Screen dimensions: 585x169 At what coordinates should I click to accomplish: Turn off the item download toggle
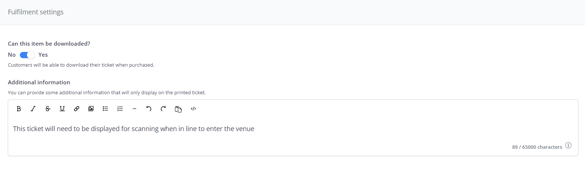pos(27,55)
